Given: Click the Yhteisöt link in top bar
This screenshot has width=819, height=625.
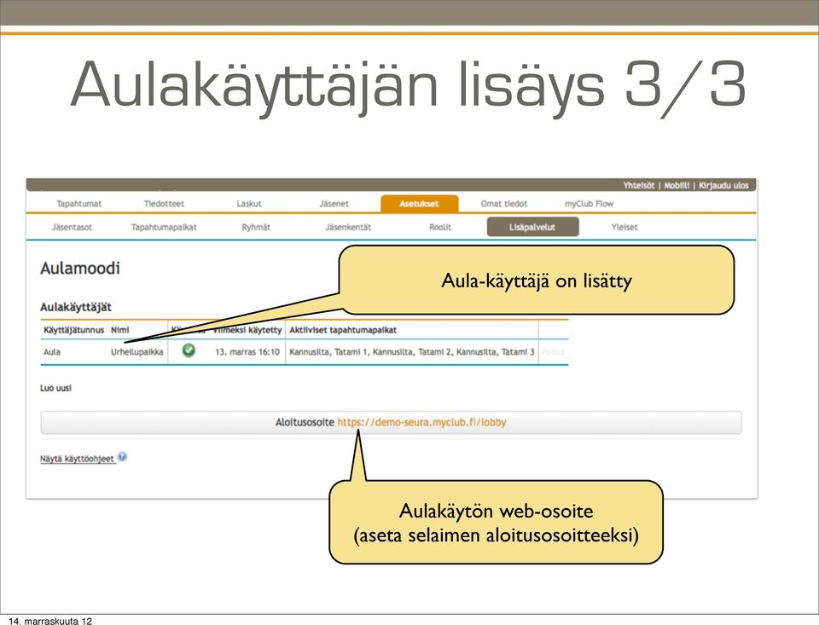Looking at the screenshot, I should pyautogui.click(x=638, y=185).
